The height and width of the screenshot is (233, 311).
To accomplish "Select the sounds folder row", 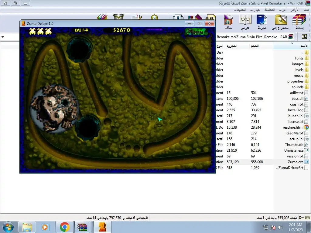I will click(x=263, y=87).
